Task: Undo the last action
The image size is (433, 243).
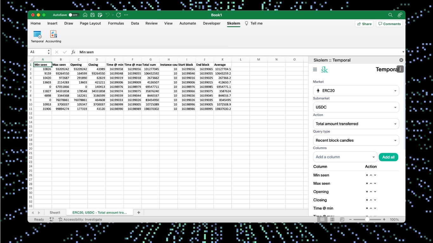Action: [x=107, y=15]
